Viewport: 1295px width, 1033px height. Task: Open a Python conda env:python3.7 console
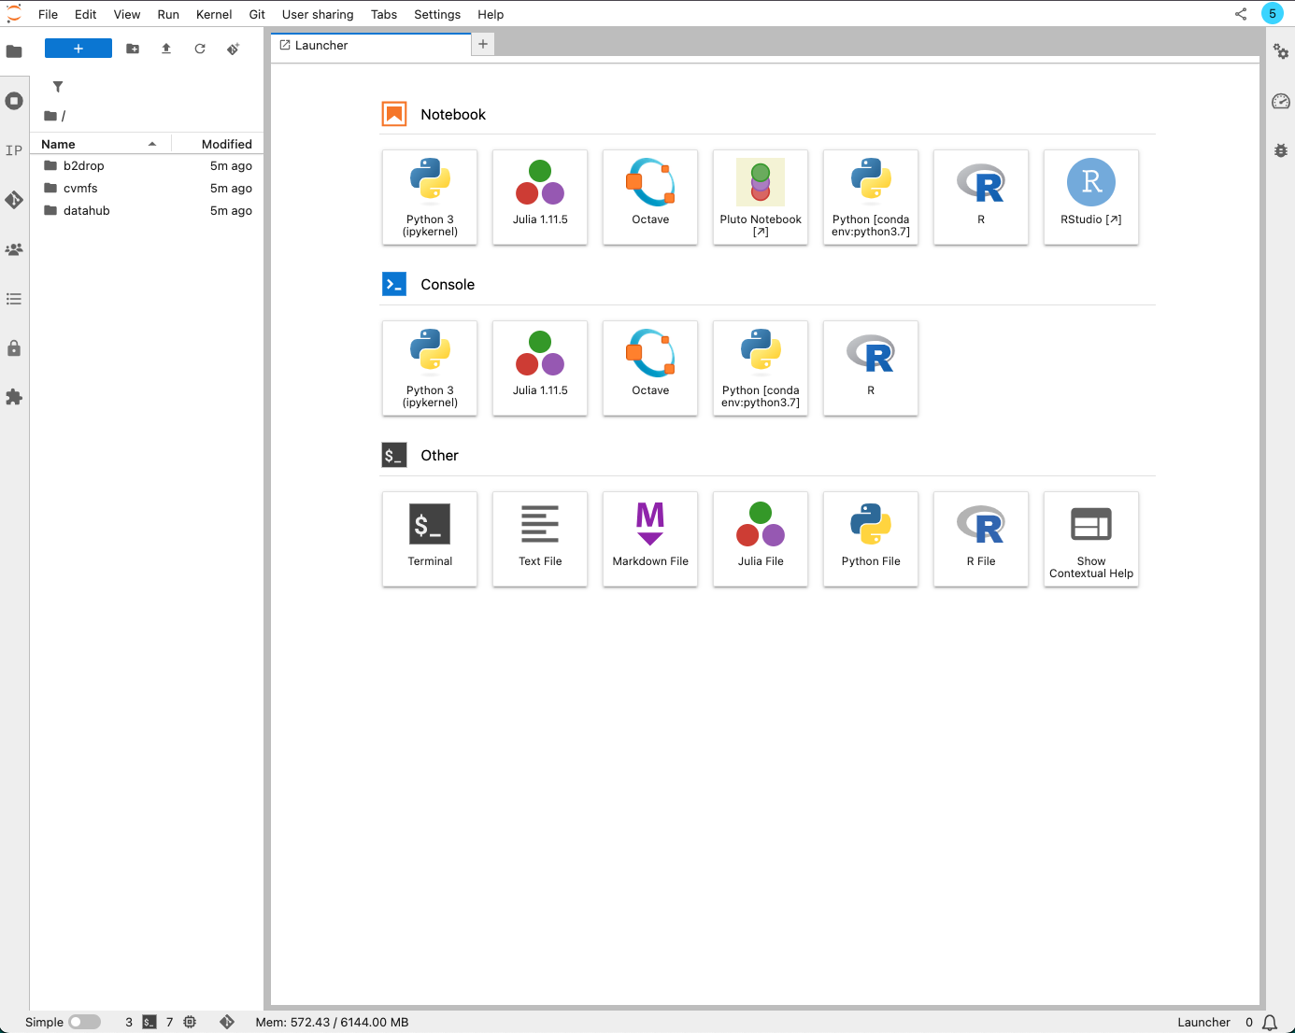coord(761,368)
